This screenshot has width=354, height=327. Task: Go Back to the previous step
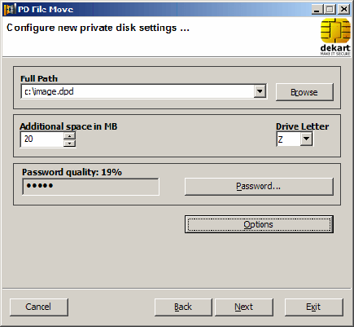(x=183, y=307)
